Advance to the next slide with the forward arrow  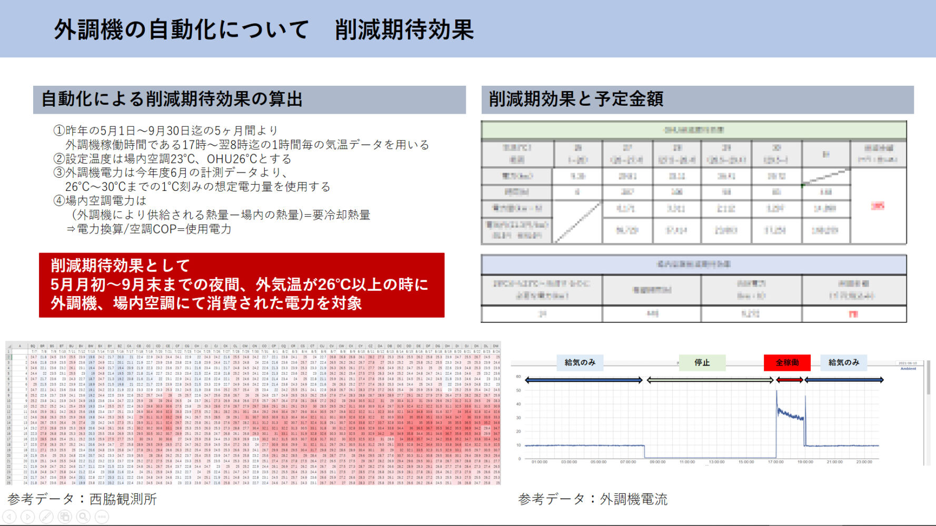(x=28, y=517)
